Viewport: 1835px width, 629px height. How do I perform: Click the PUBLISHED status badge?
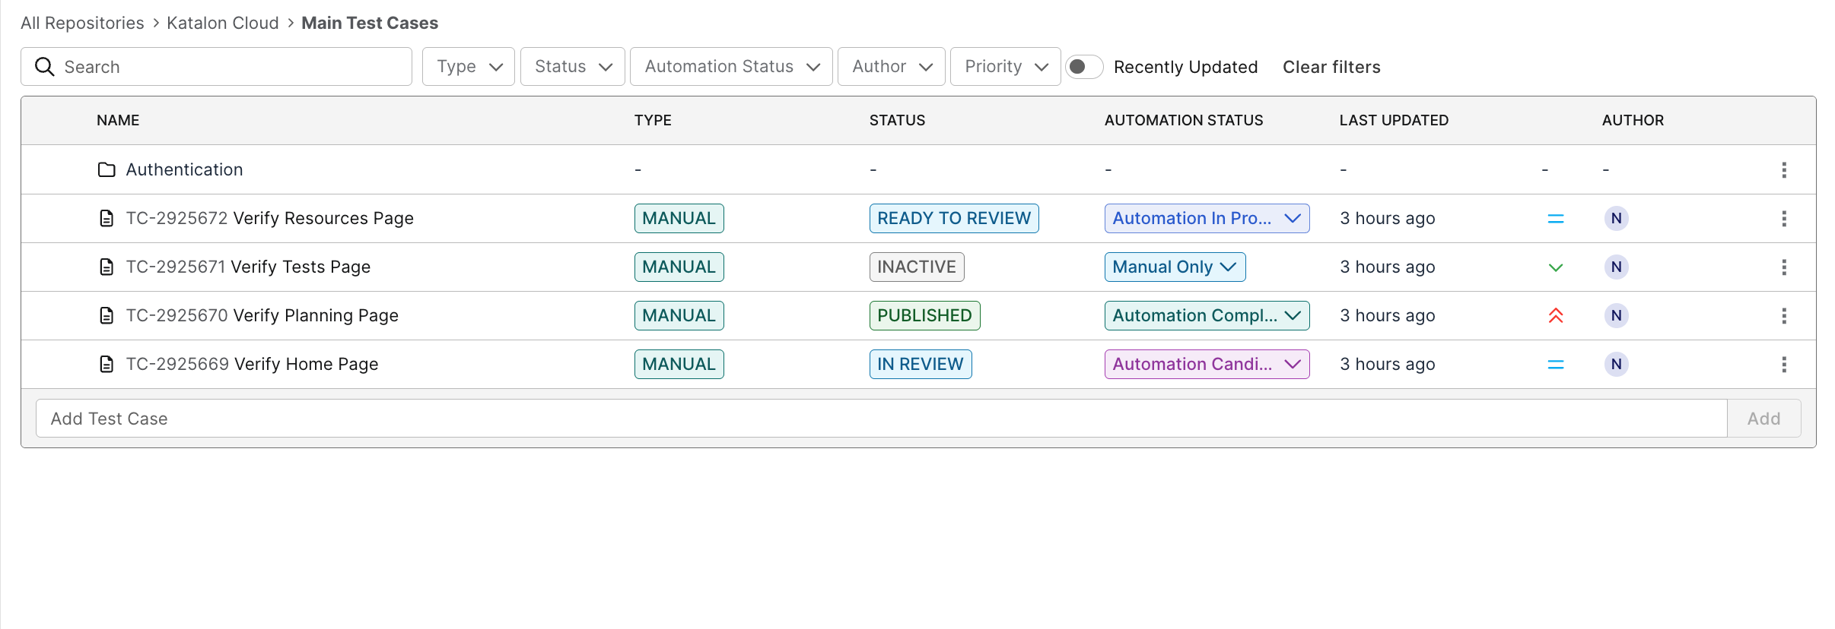tap(924, 316)
